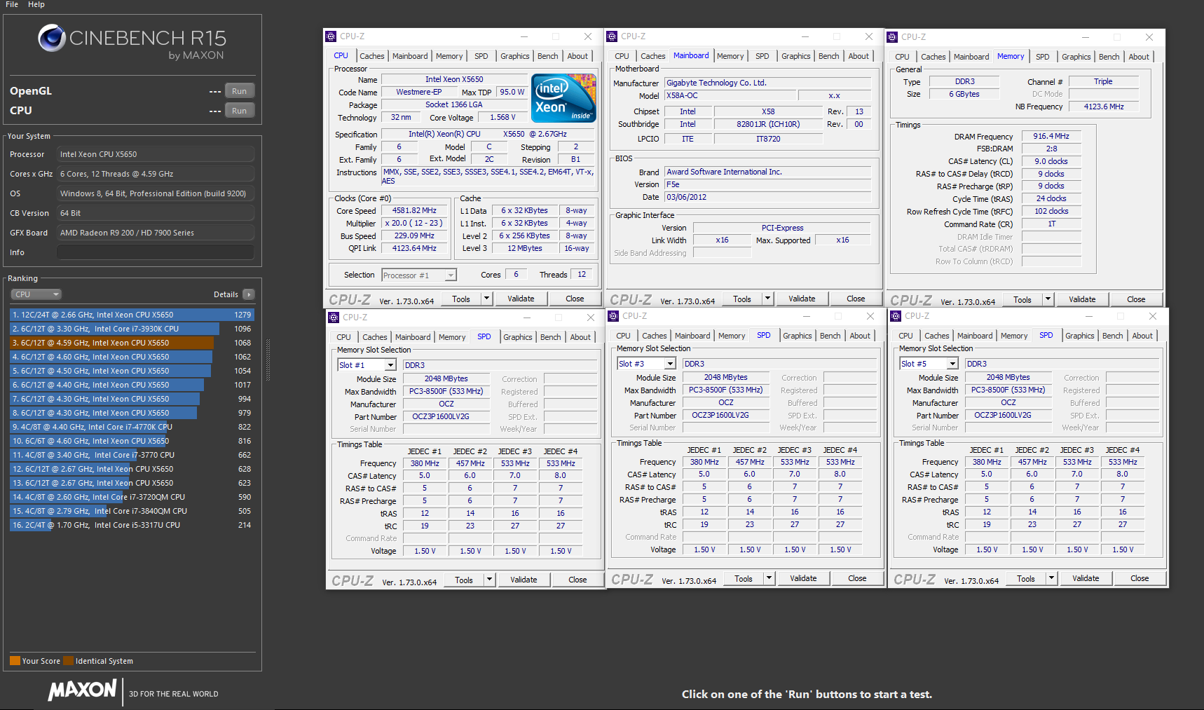Image resolution: width=1204 pixels, height=710 pixels.
Task: Switch to Graphics tab in the Gigabyte mainboard window
Action: point(795,56)
